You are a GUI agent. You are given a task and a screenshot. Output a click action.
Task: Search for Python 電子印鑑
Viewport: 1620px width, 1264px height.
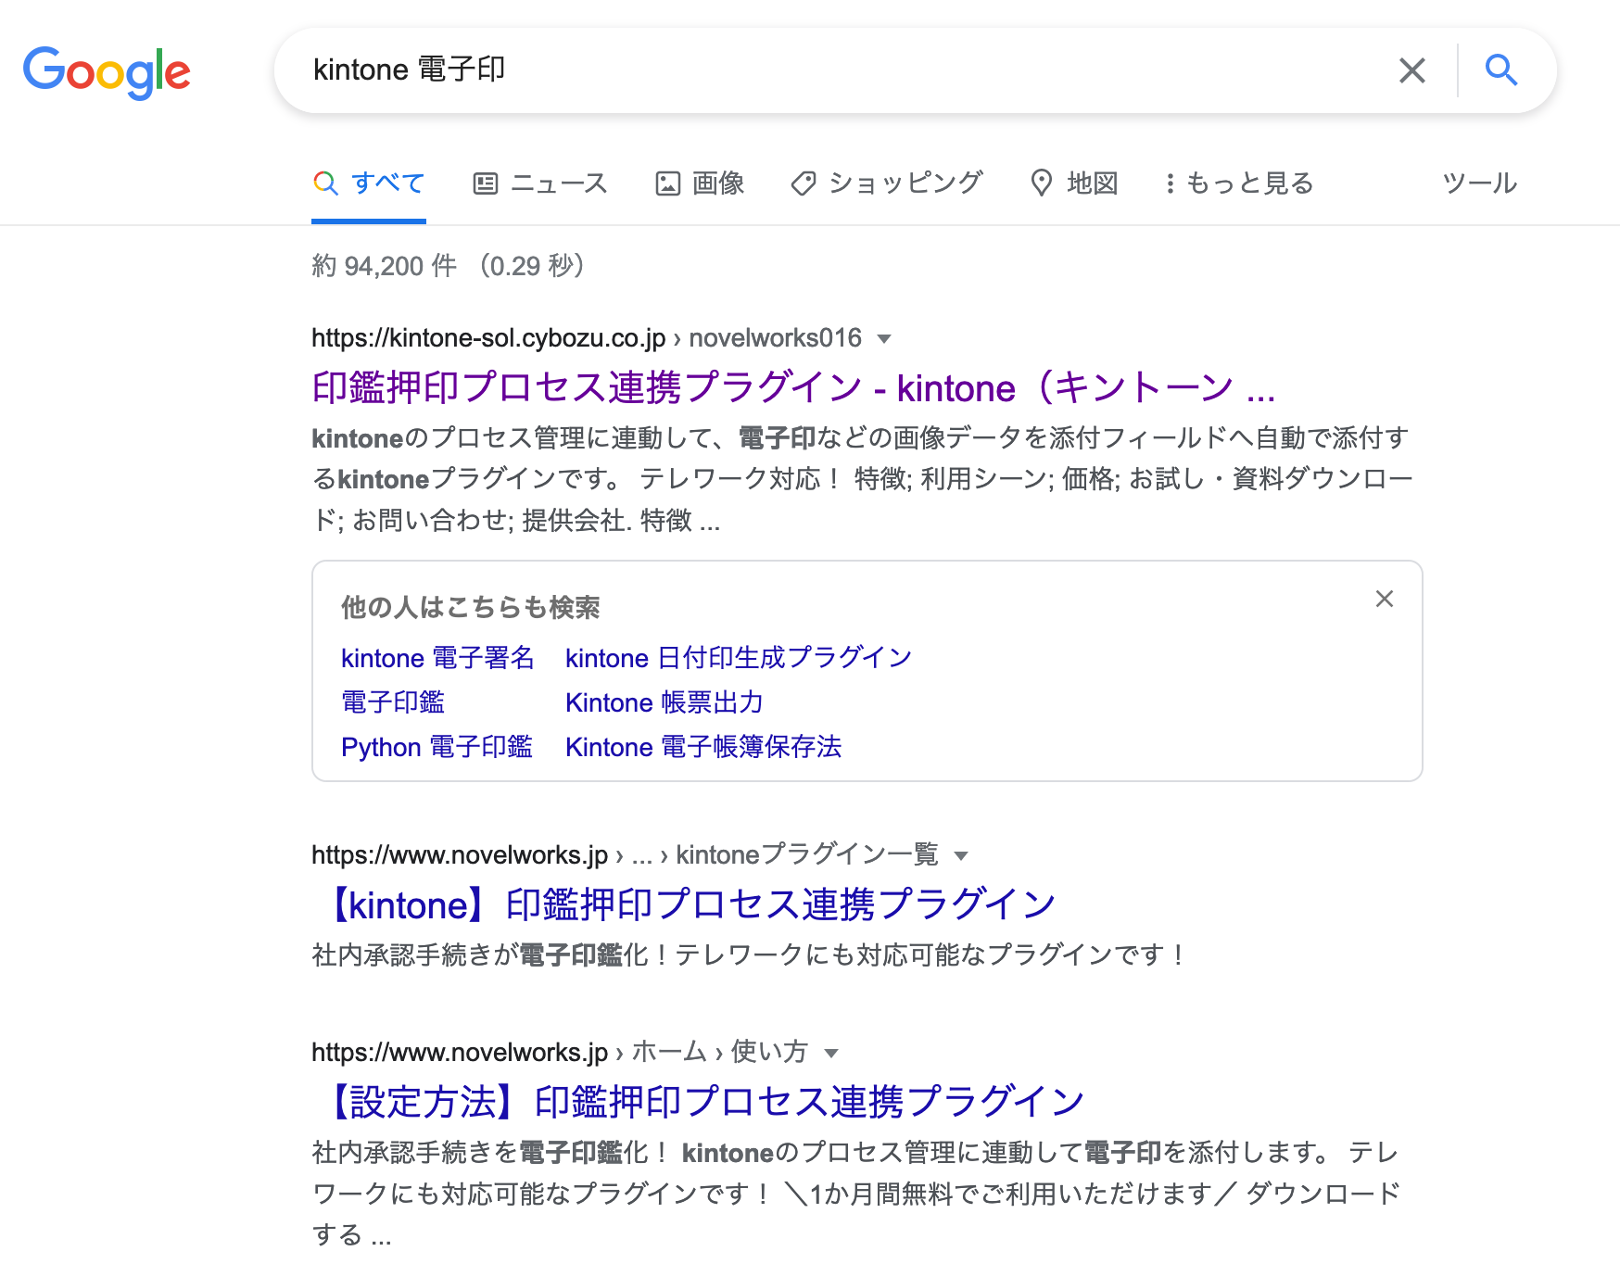pyautogui.click(x=437, y=747)
